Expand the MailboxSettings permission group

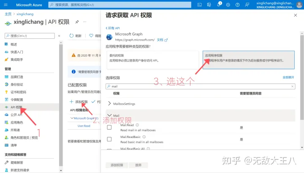110,103
